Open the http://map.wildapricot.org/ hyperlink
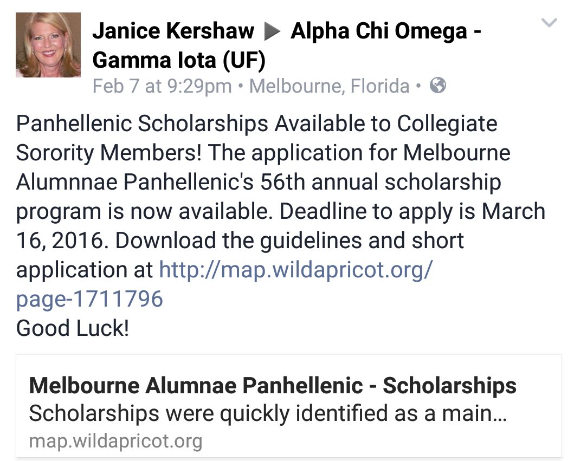Viewport: 574px width, 461px height. point(295,269)
